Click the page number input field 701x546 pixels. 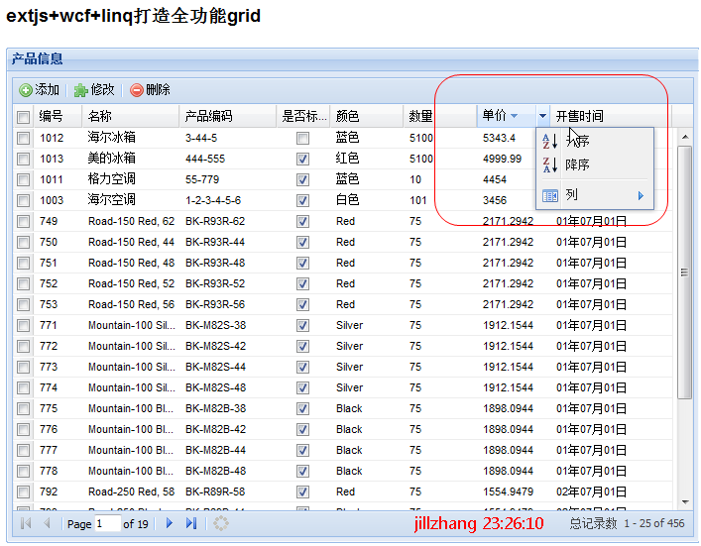click(x=107, y=523)
